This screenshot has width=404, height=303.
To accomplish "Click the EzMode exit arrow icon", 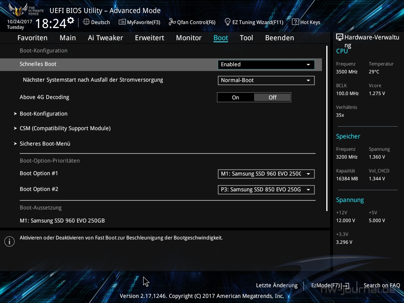I will click(x=346, y=286).
